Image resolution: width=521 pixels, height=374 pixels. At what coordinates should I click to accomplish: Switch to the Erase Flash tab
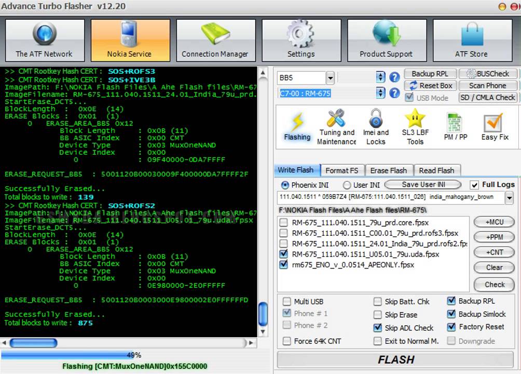click(389, 171)
